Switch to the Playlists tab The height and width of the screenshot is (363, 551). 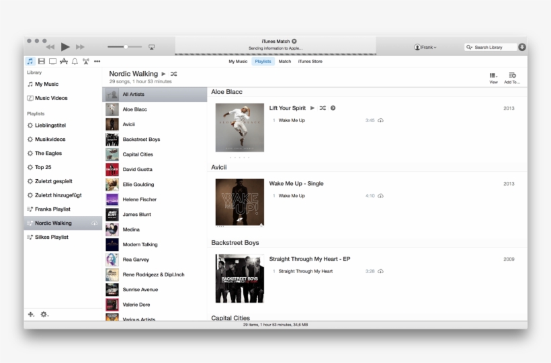coord(263,62)
